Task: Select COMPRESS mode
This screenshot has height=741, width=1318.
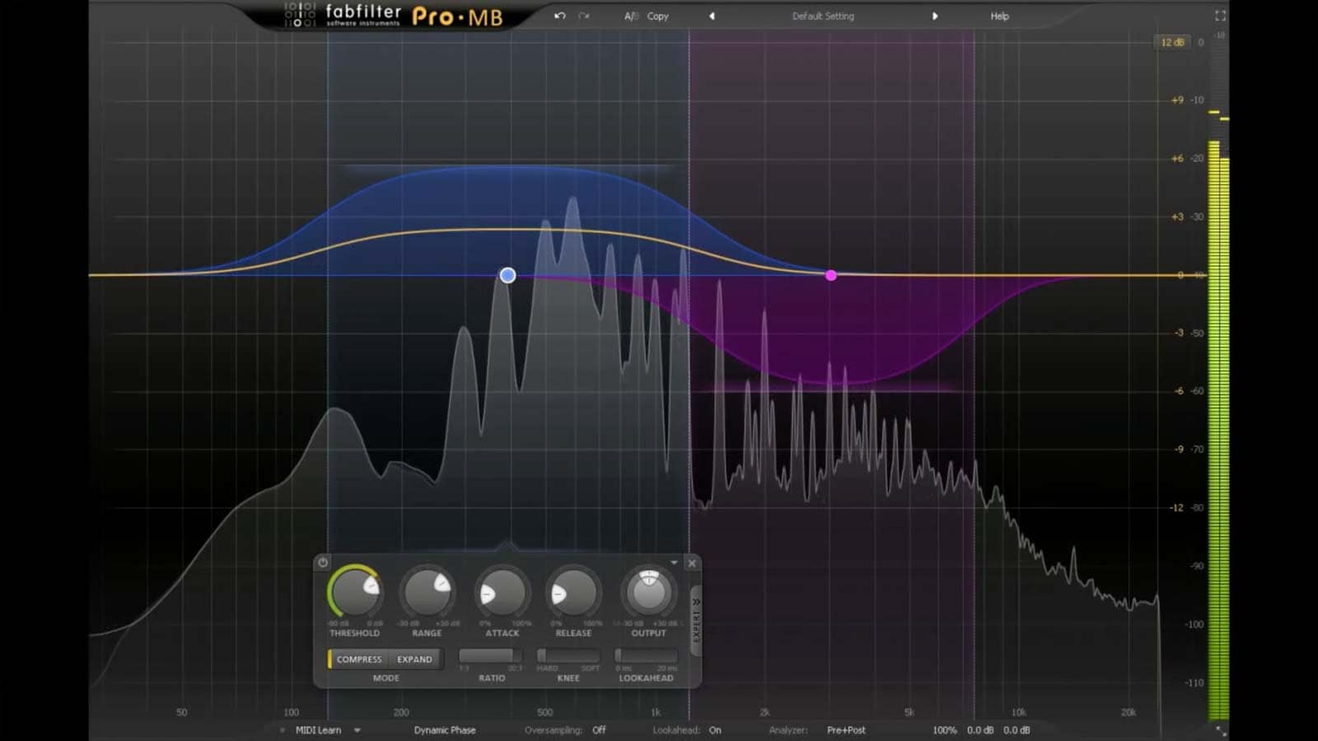Action: click(x=359, y=659)
